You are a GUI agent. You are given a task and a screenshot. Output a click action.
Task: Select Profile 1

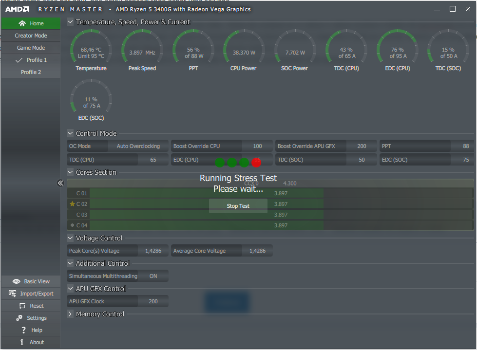tap(31, 60)
